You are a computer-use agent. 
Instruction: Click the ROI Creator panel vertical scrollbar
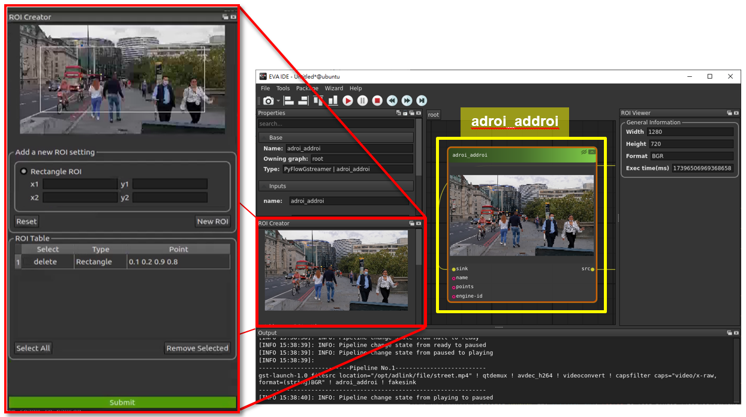click(419, 247)
